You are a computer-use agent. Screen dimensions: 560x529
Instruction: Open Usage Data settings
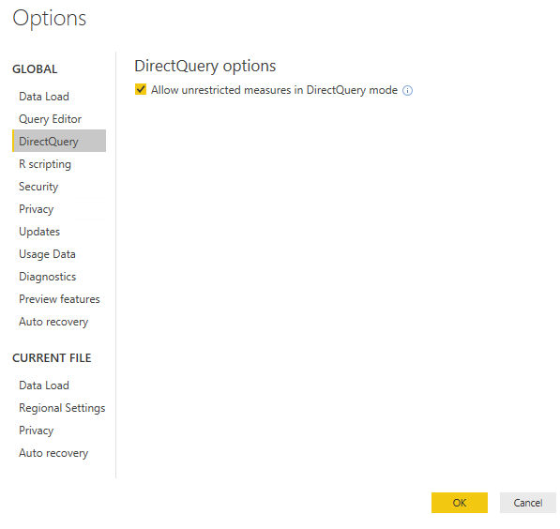[47, 254]
